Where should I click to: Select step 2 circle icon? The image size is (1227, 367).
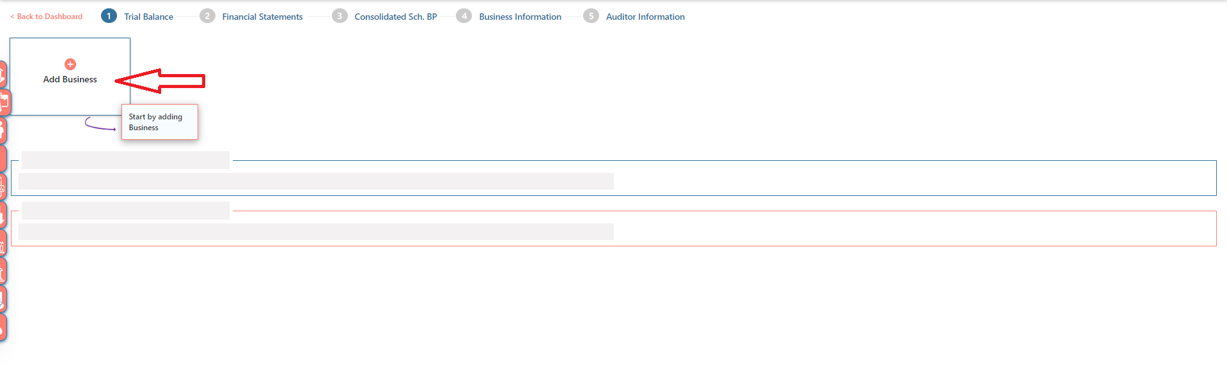pyautogui.click(x=207, y=16)
